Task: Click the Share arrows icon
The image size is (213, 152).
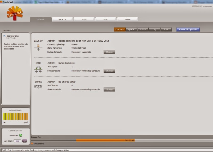Action: (x=38, y=87)
